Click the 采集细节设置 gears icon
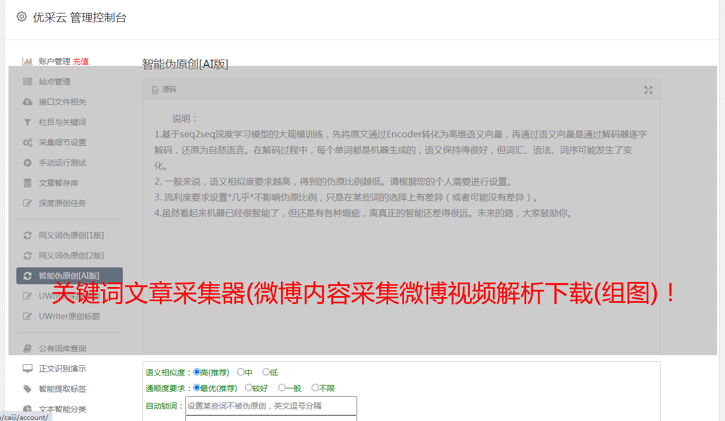The image size is (725, 421). click(27, 142)
